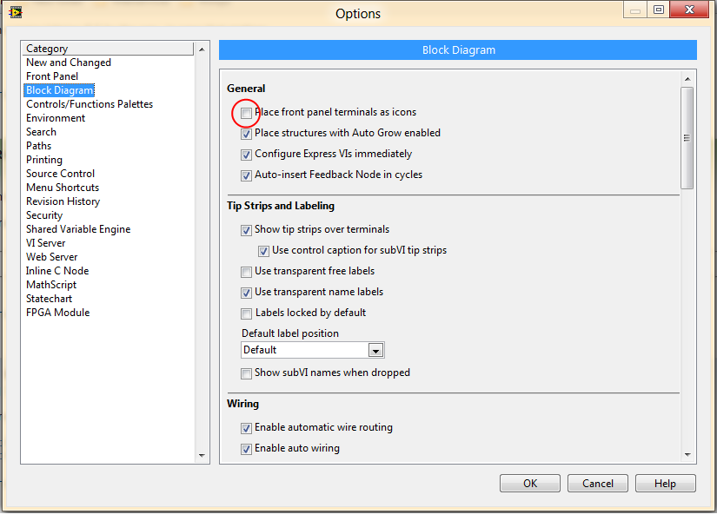Select New and Changed category
Viewport: 717px width, 521px height.
69,63
